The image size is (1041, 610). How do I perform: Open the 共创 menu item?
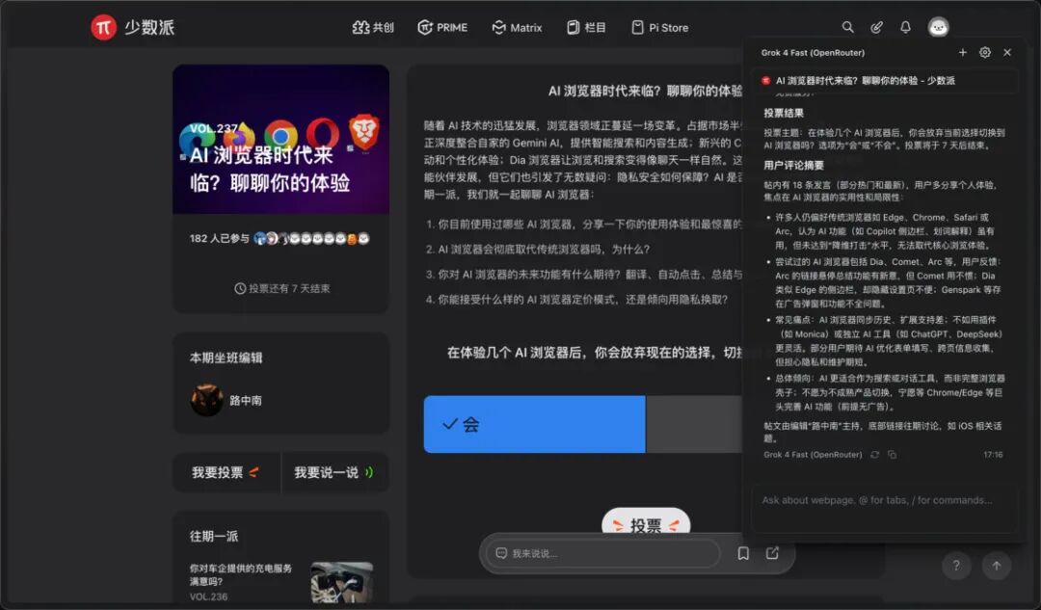click(373, 27)
